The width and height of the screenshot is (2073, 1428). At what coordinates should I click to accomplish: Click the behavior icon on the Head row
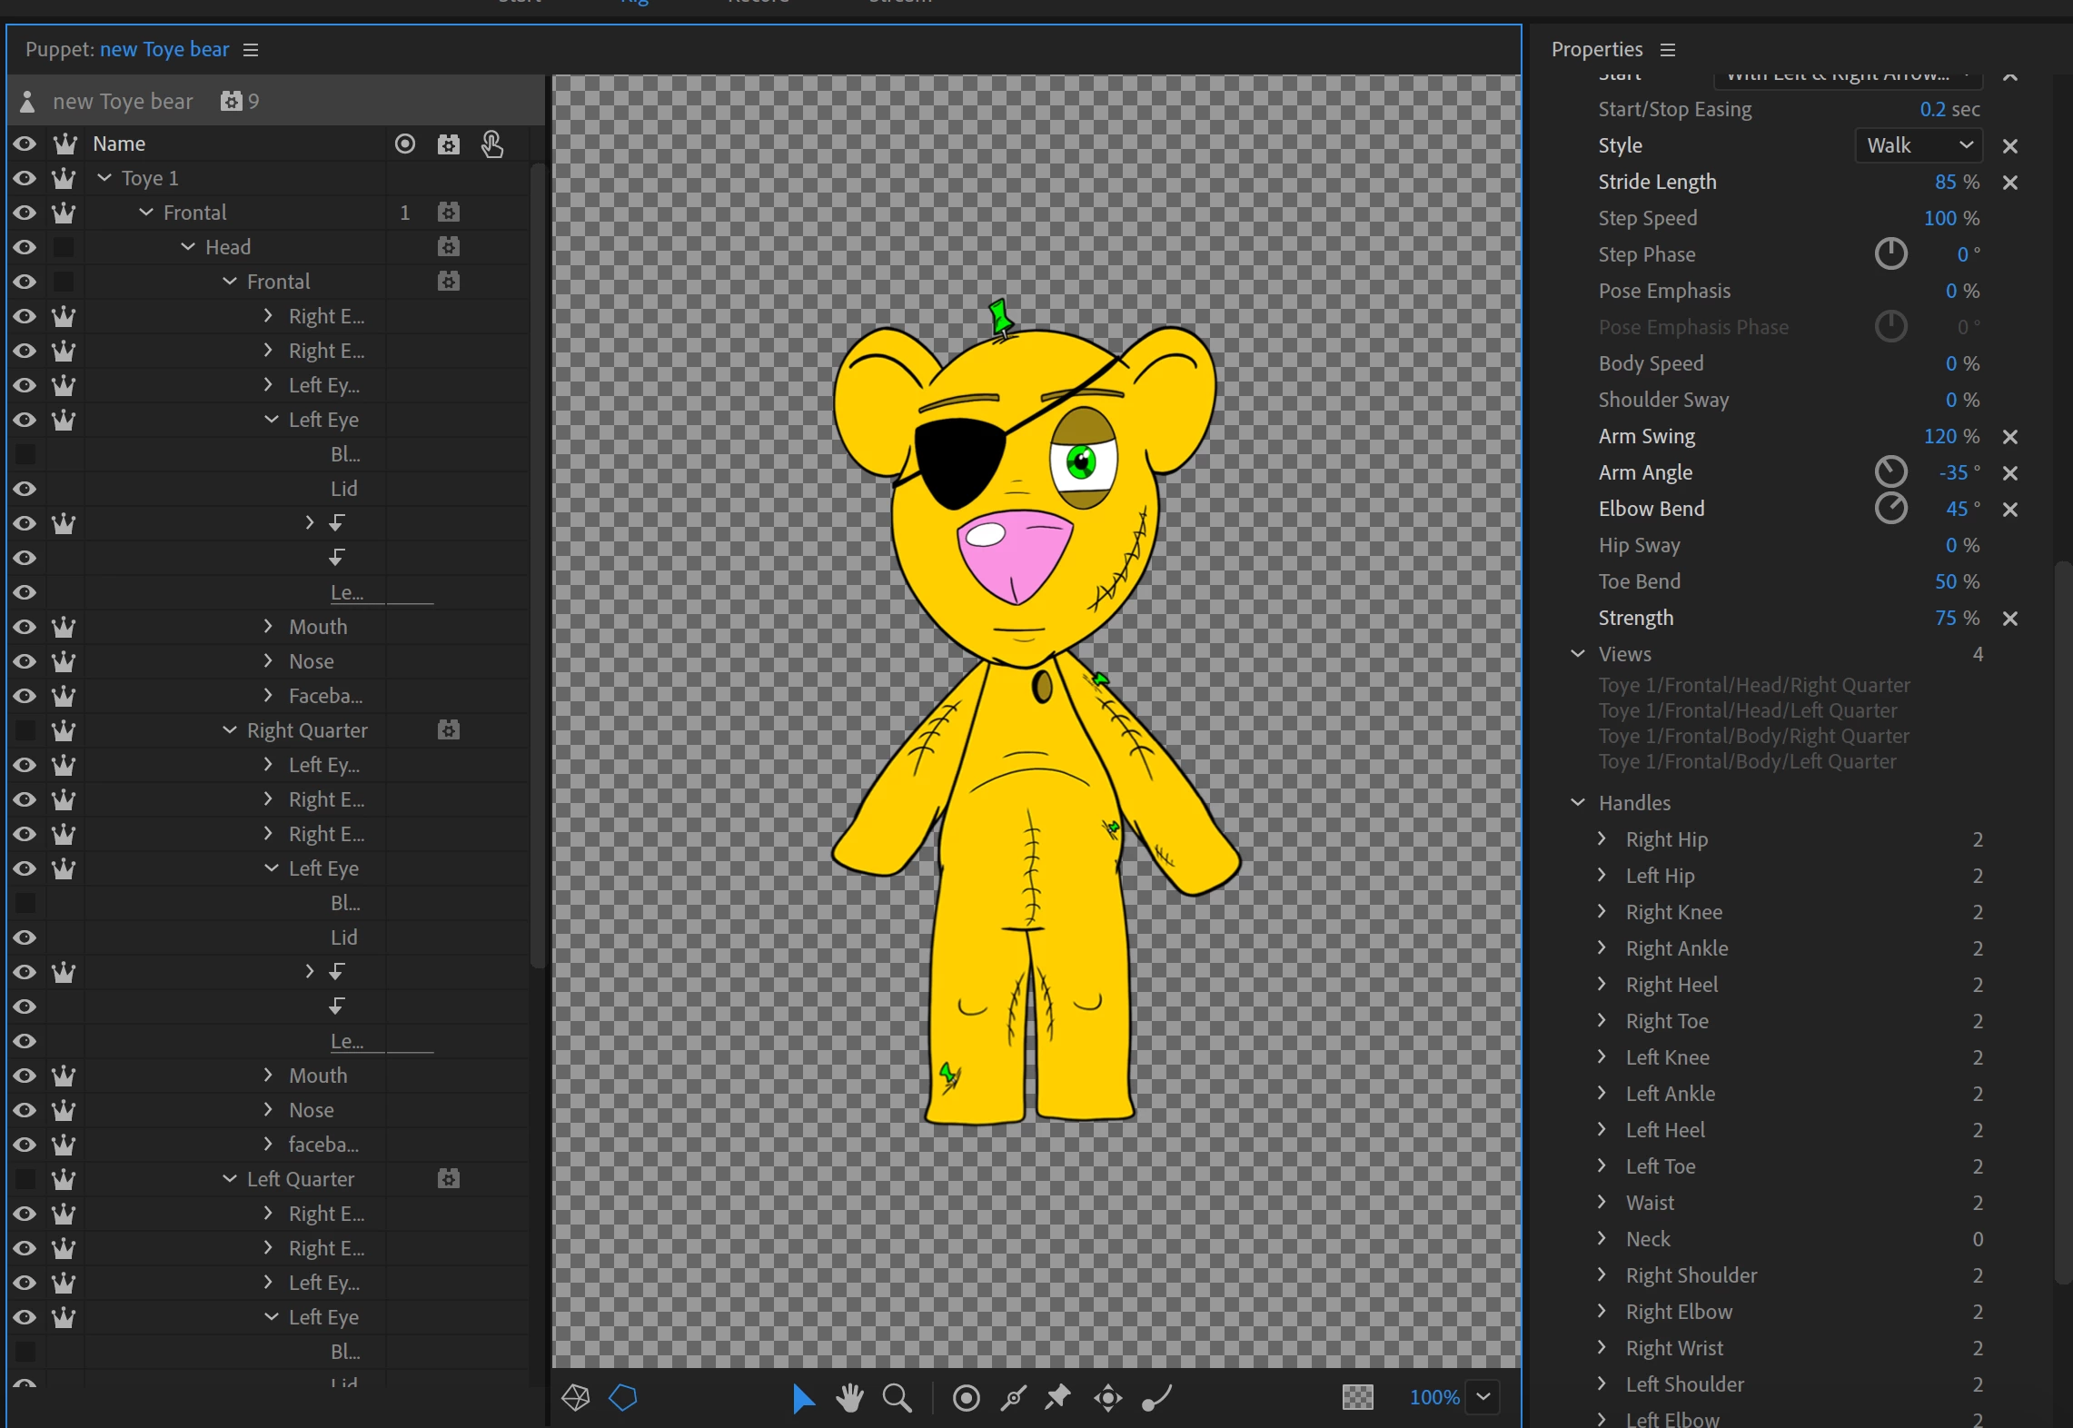(449, 247)
